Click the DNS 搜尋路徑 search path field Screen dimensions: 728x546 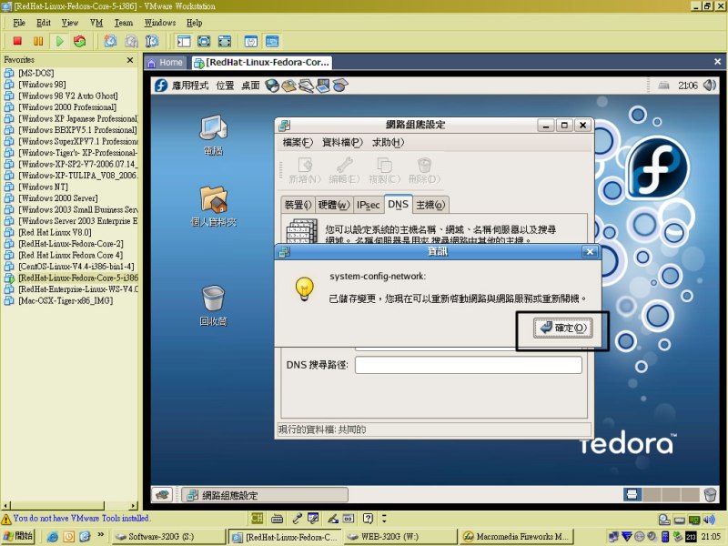[x=468, y=365]
